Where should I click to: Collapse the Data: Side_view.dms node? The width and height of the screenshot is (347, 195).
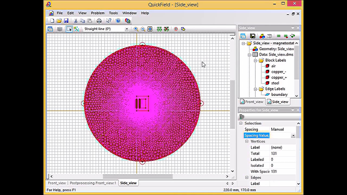[x=249, y=55]
